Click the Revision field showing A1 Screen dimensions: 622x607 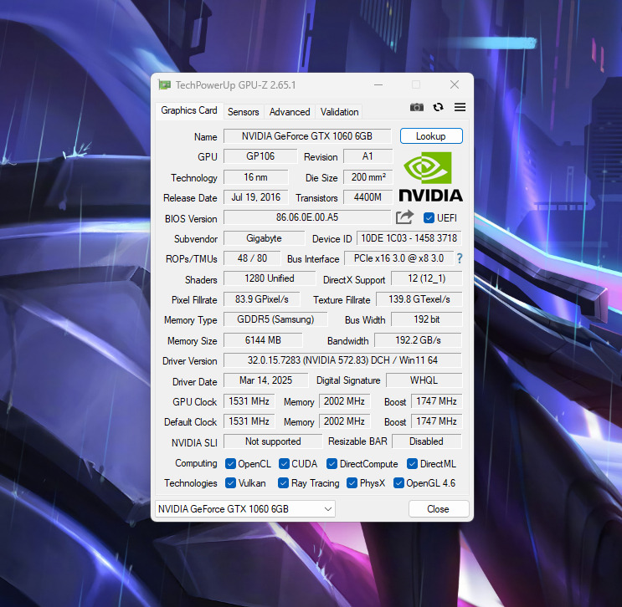pyautogui.click(x=368, y=156)
